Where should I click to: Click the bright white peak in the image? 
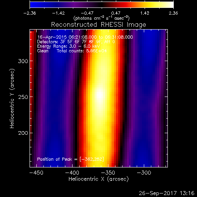click(x=100, y=95)
